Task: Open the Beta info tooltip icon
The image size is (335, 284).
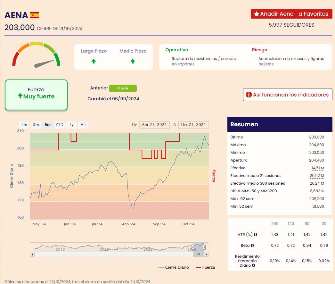Action: coord(252,246)
